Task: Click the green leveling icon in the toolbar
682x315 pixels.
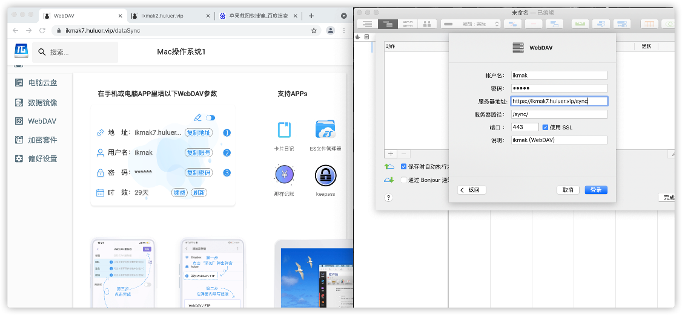Action: coord(580,24)
